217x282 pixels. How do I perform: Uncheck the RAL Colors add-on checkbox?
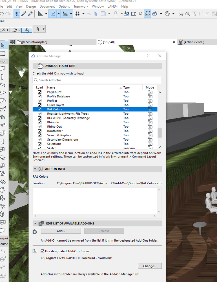40,109
